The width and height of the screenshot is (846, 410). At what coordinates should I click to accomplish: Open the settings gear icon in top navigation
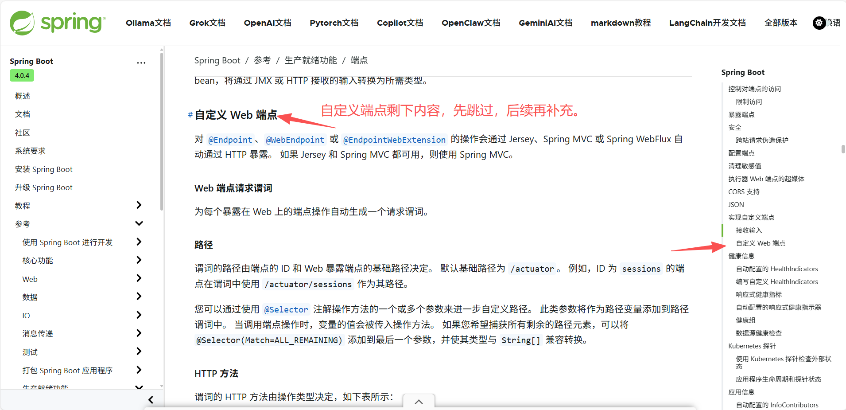point(819,23)
